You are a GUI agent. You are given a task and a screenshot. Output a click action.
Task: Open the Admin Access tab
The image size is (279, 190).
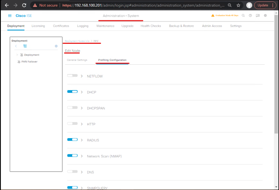pos(212,26)
